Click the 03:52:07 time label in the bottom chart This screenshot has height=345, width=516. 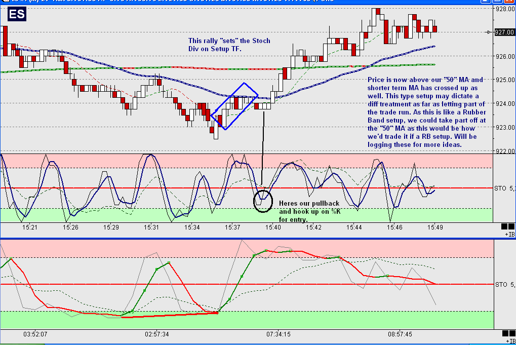pos(35,334)
